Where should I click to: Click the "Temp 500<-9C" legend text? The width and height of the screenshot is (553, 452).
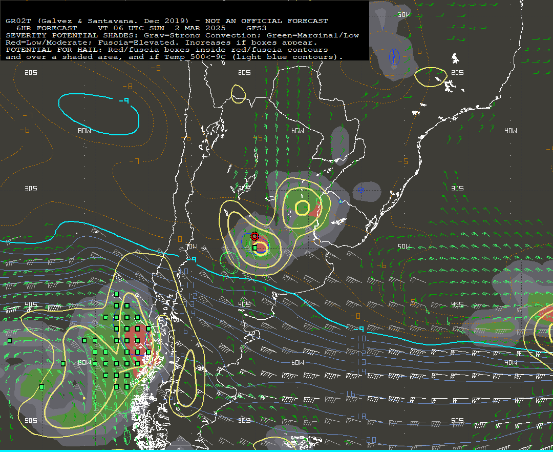click(195, 57)
